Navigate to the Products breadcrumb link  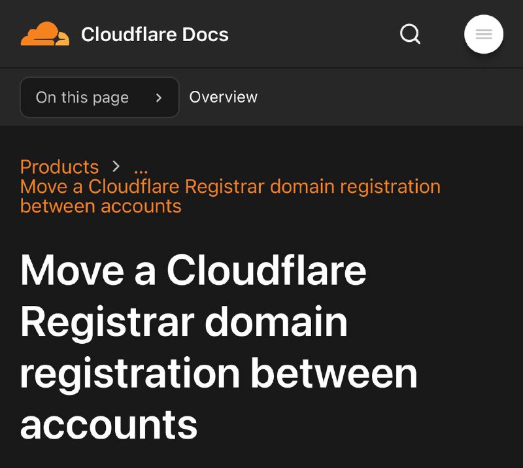59,167
